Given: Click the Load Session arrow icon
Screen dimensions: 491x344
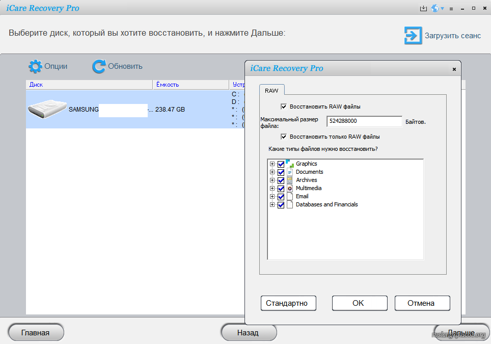Looking at the screenshot, I should [412, 36].
